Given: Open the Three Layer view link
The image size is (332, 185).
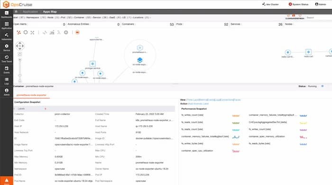Looking at the screenshot, I should click(x=193, y=100).
